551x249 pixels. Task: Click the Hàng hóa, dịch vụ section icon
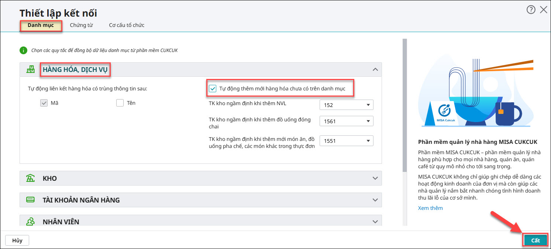31,69
